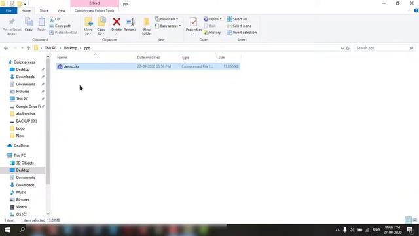Click Select all
419x236 pixels.
click(x=237, y=19)
